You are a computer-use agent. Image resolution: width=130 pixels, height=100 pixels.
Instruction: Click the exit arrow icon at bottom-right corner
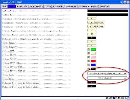pos(128,98)
